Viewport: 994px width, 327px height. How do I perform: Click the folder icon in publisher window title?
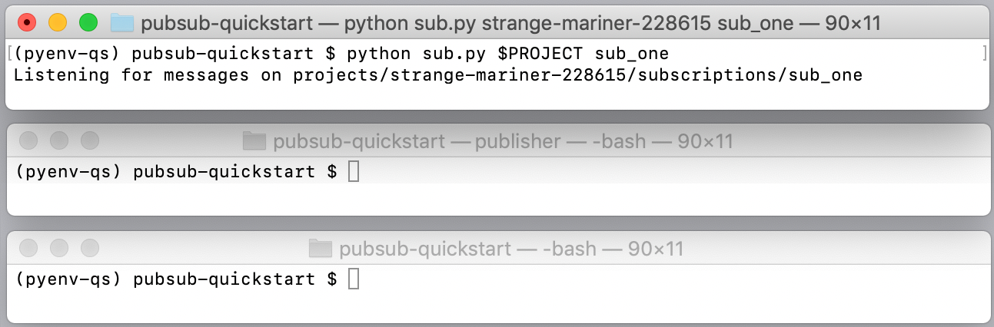coord(254,141)
